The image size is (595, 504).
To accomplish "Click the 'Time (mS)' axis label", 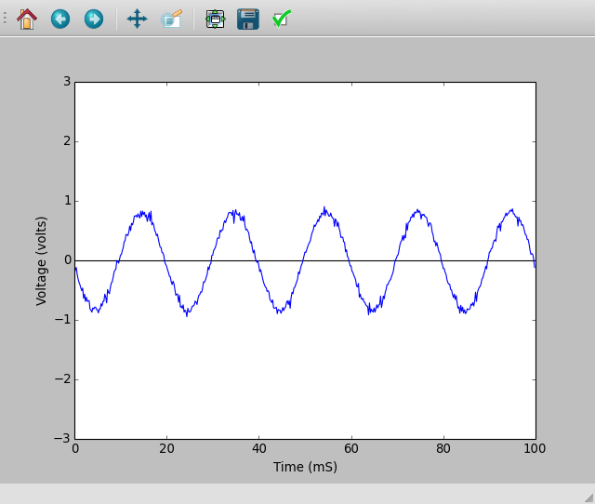I will tap(305, 467).
